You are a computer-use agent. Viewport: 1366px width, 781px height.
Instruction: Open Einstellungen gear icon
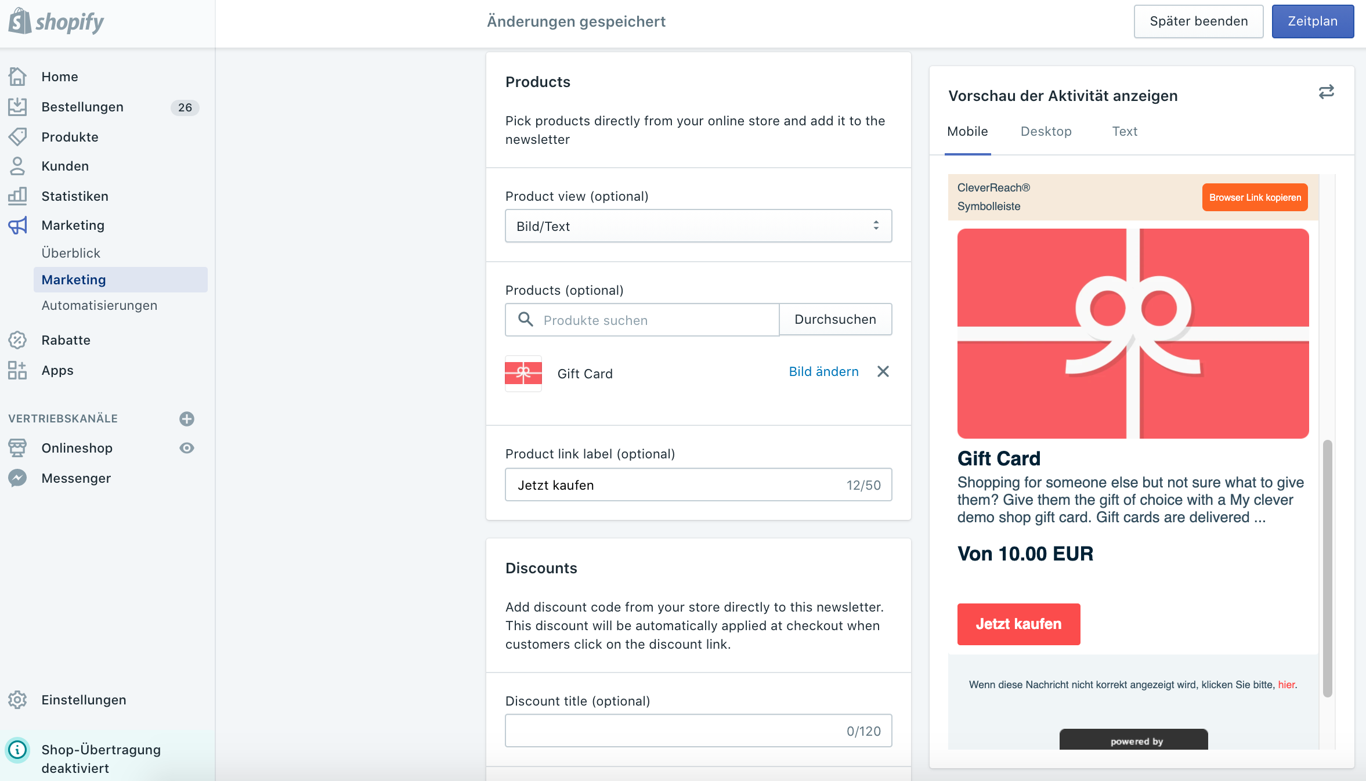(17, 700)
